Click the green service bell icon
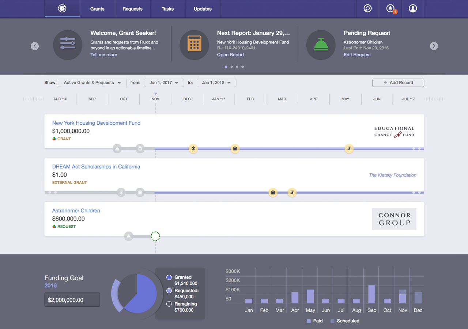Screen dimensions: 468x329 pos(321,45)
